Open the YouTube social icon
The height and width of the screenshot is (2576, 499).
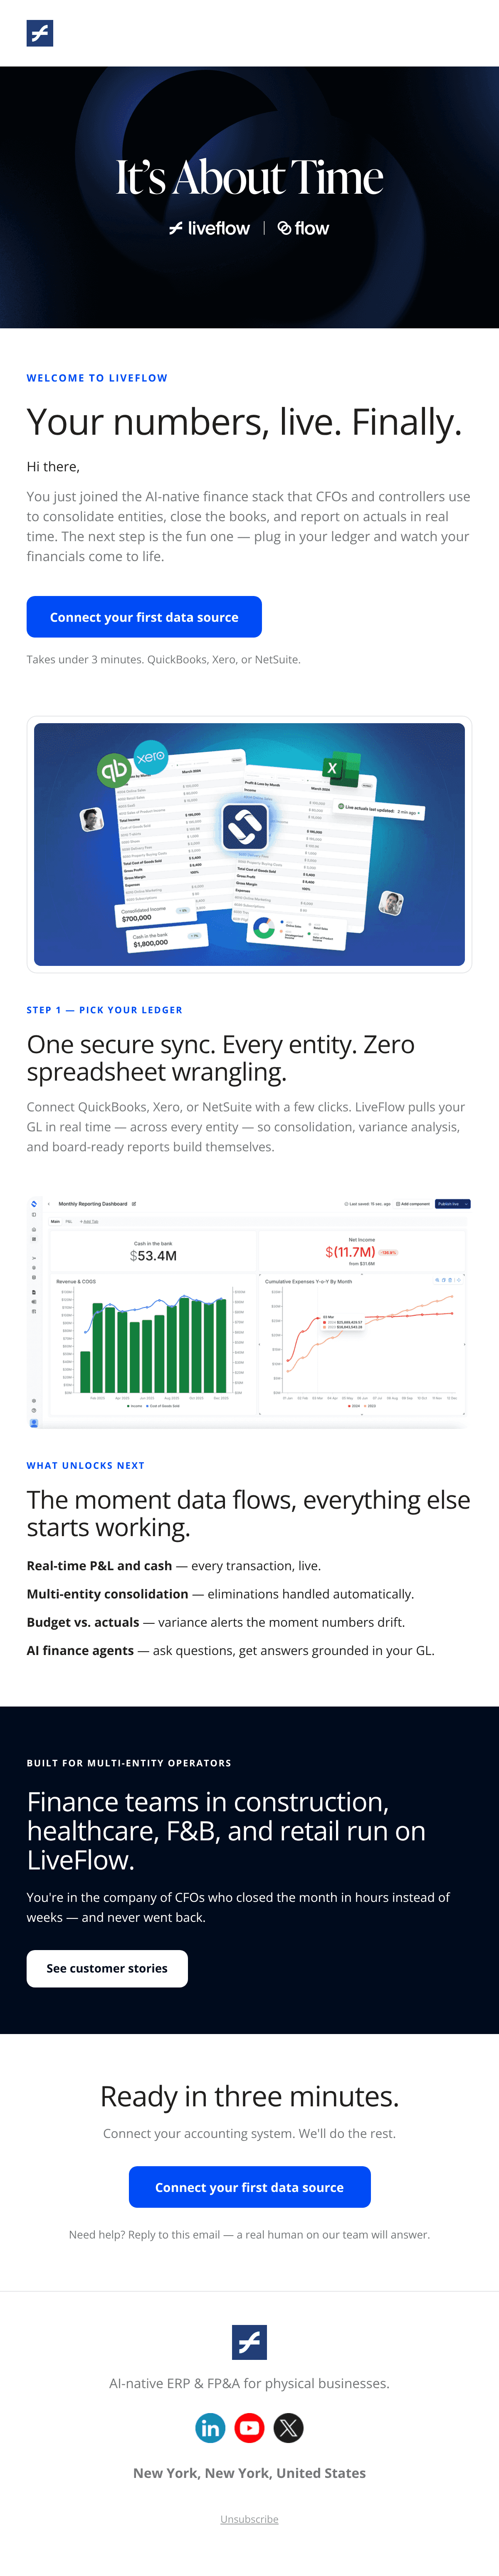[249, 2427]
